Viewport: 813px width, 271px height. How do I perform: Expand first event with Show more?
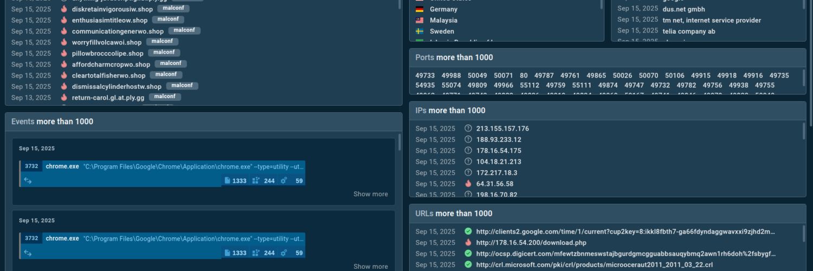(x=370, y=194)
